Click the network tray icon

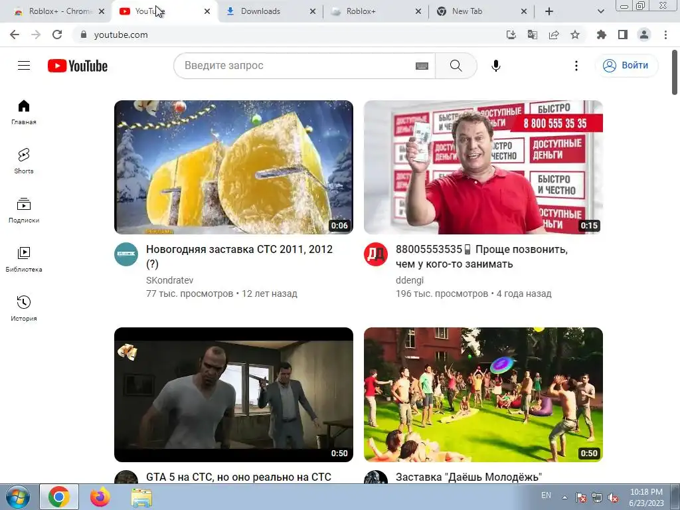pyautogui.click(x=597, y=497)
